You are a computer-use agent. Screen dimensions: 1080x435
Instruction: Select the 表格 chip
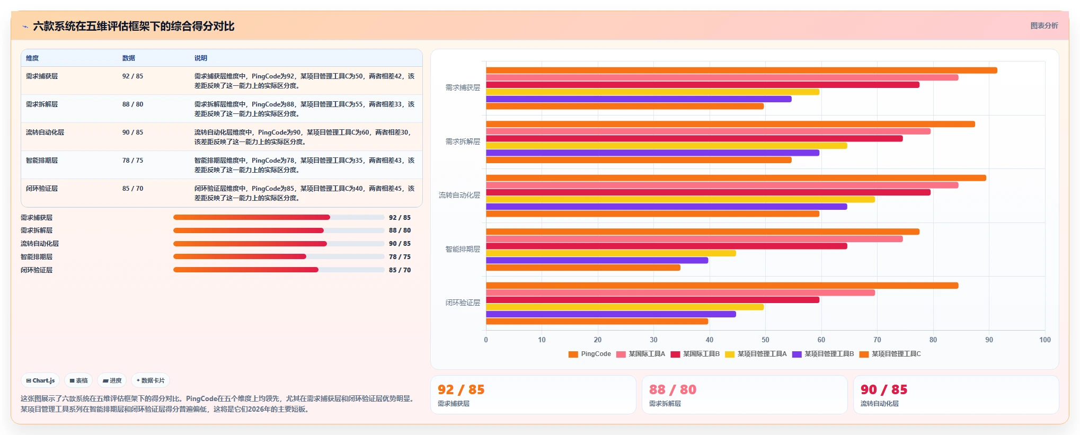(78, 380)
